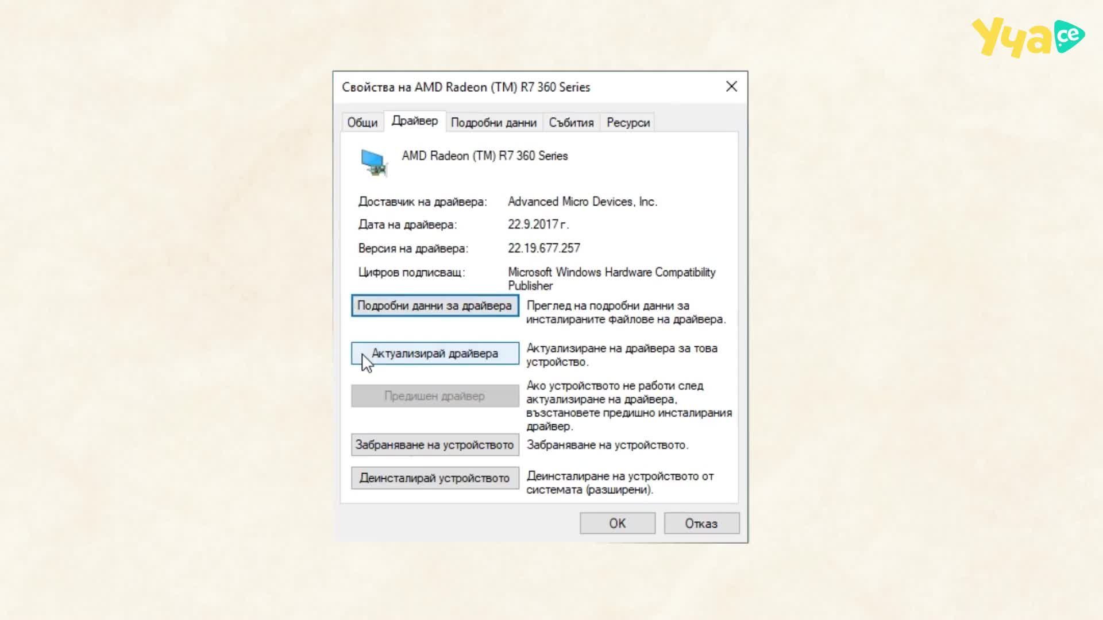Click Подробни данни за драйвера button
This screenshot has width=1103, height=620.
click(435, 305)
